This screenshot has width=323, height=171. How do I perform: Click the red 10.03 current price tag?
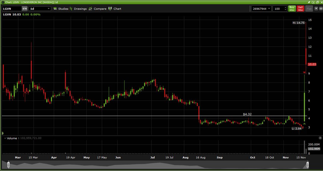(312, 64)
